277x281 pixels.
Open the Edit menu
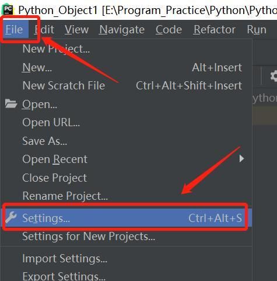tap(44, 30)
